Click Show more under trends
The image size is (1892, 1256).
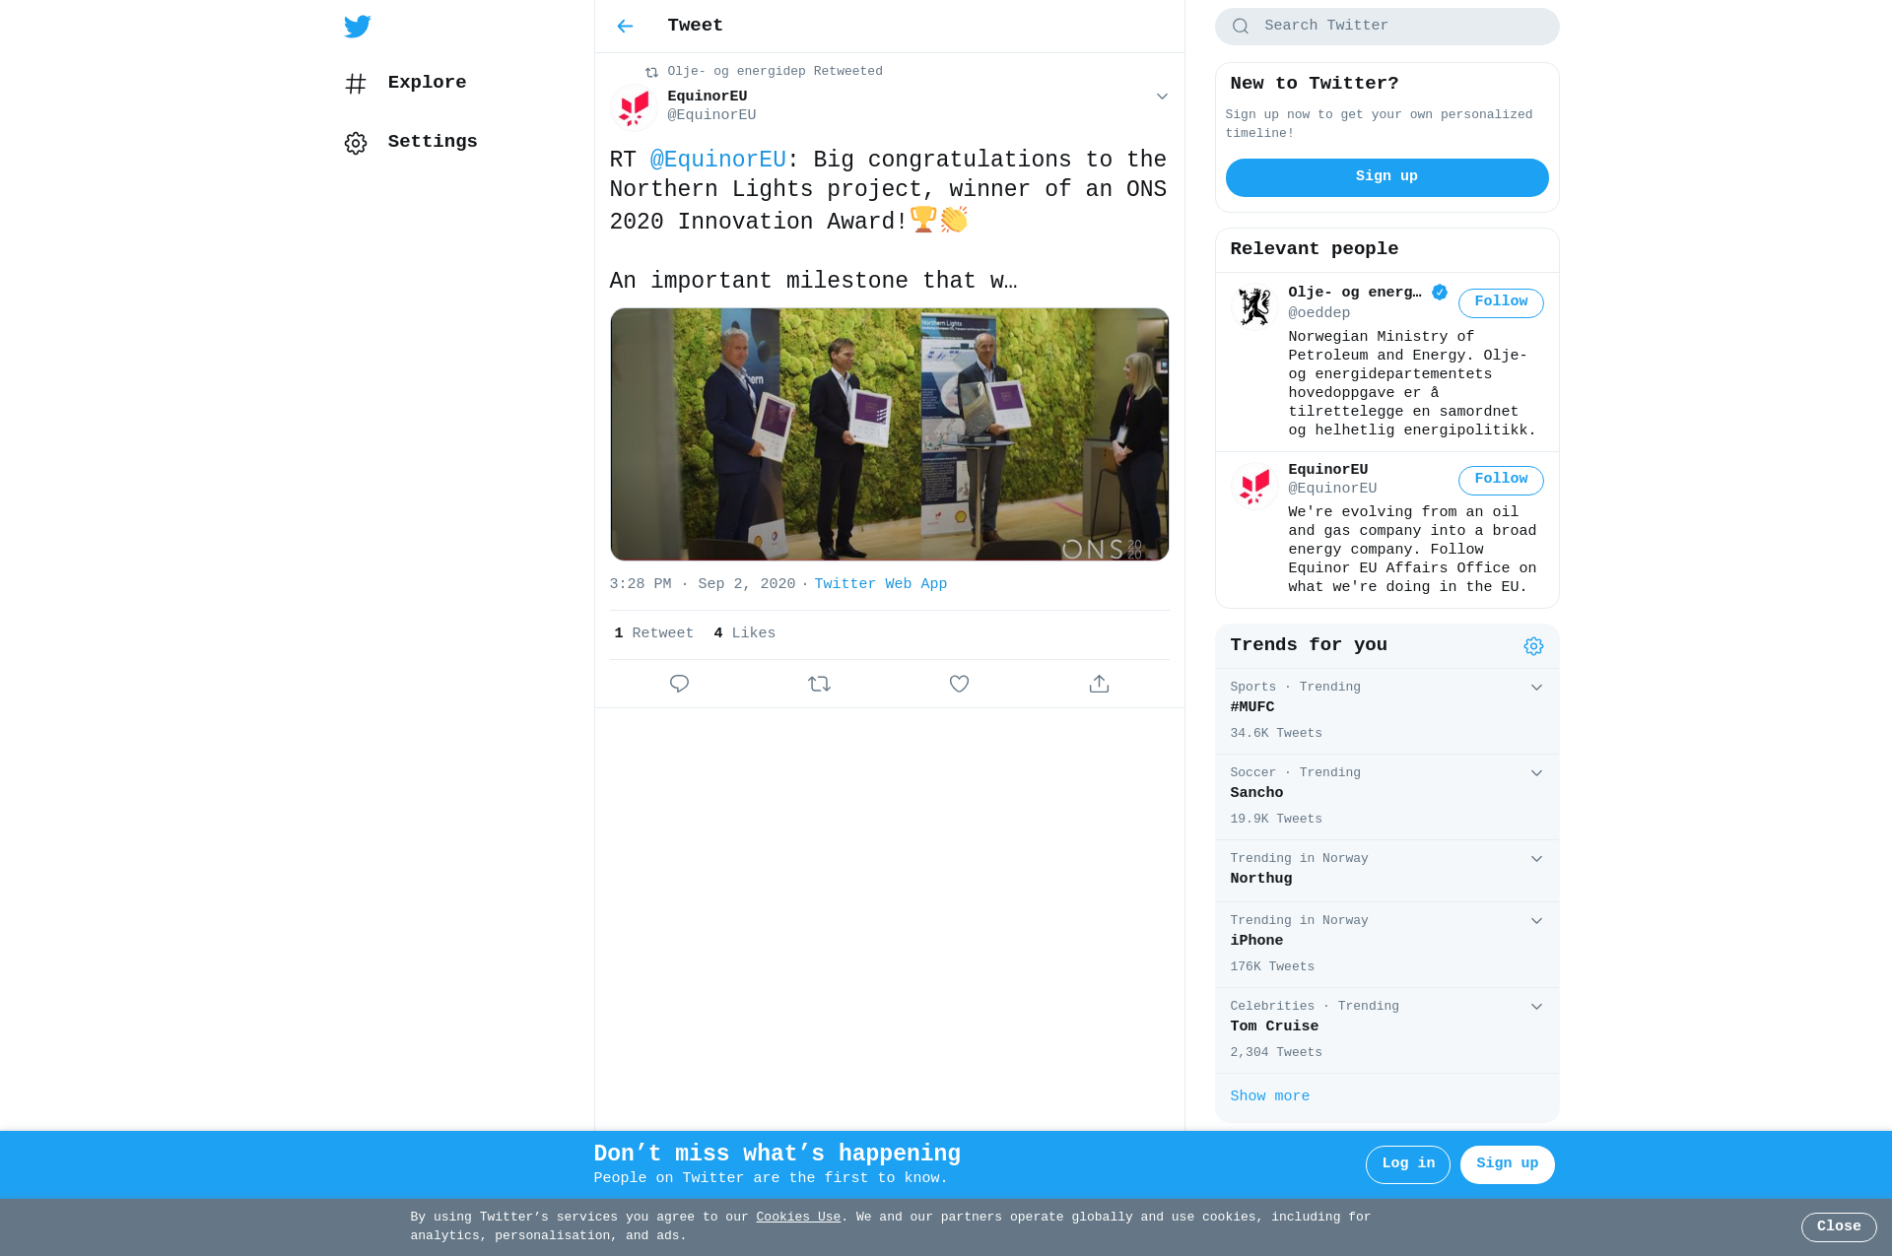(1269, 1096)
